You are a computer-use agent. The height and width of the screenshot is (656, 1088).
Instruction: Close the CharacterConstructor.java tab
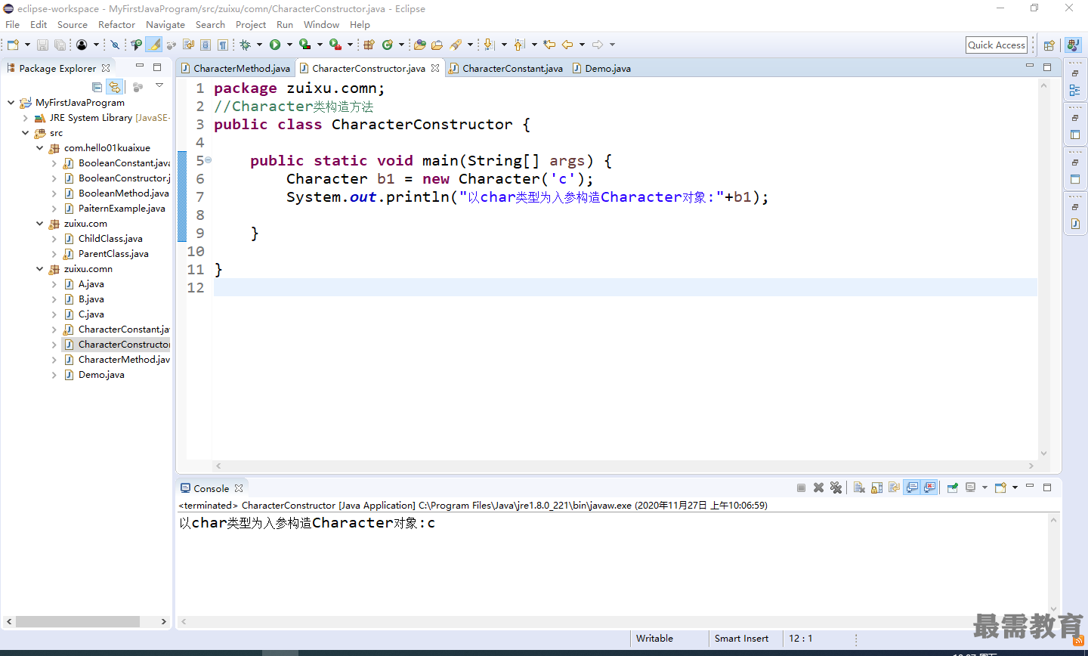pos(435,68)
